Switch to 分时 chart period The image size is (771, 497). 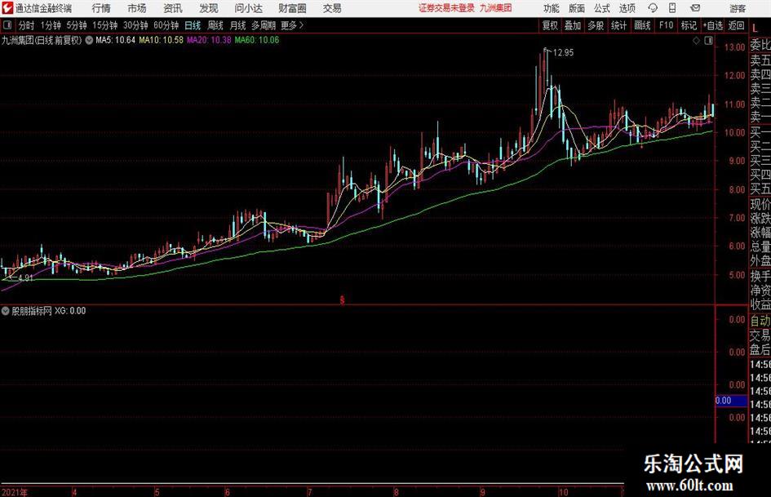pyautogui.click(x=26, y=25)
